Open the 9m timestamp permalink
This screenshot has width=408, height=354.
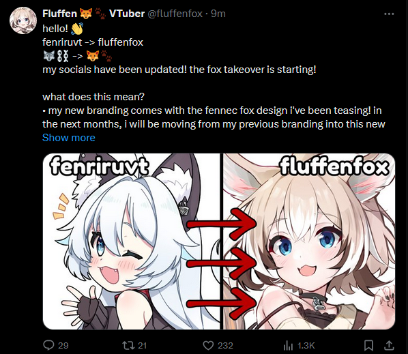218,14
